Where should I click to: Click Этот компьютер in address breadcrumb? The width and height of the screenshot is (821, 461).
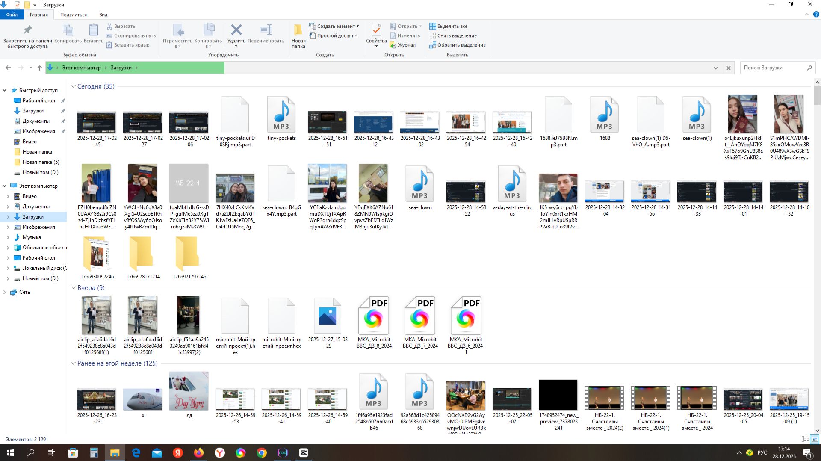(82, 68)
